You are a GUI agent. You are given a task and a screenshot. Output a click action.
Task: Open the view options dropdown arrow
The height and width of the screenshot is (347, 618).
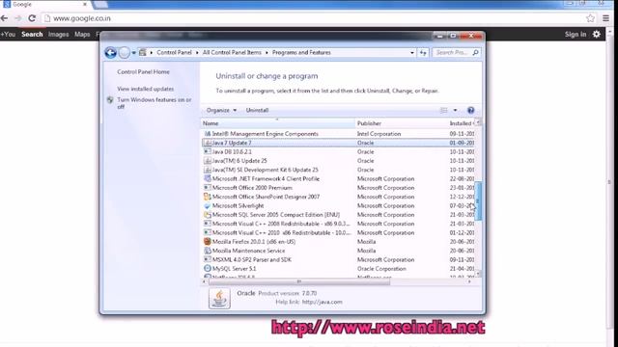point(455,110)
